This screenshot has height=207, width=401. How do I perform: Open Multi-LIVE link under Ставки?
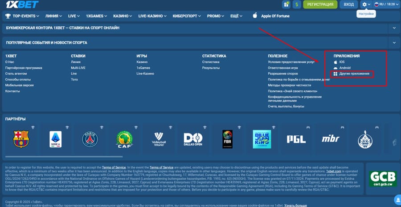[78, 68]
